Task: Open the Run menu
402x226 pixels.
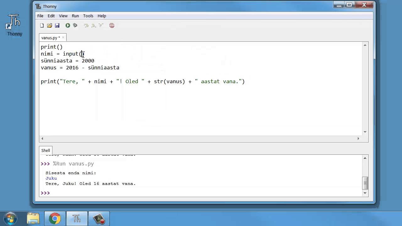Action: 75,16
